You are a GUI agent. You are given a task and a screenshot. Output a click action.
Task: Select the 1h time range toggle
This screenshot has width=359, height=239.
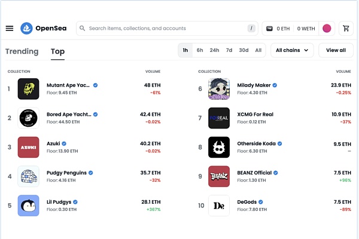point(185,50)
